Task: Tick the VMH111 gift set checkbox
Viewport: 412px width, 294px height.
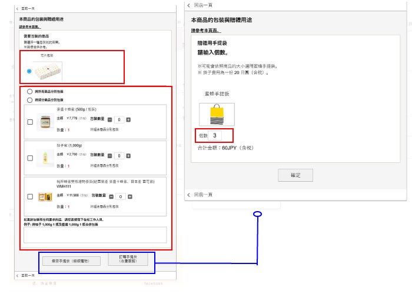Action: pyautogui.click(x=30, y=197)
